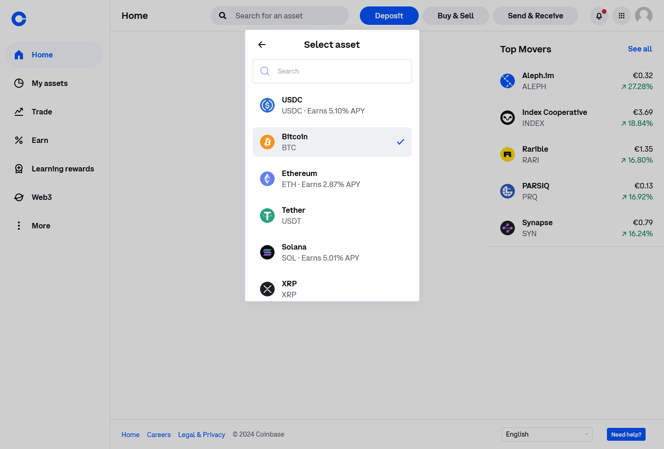
Task: Click the Deposit button
Action: click(x=389, y=16)
